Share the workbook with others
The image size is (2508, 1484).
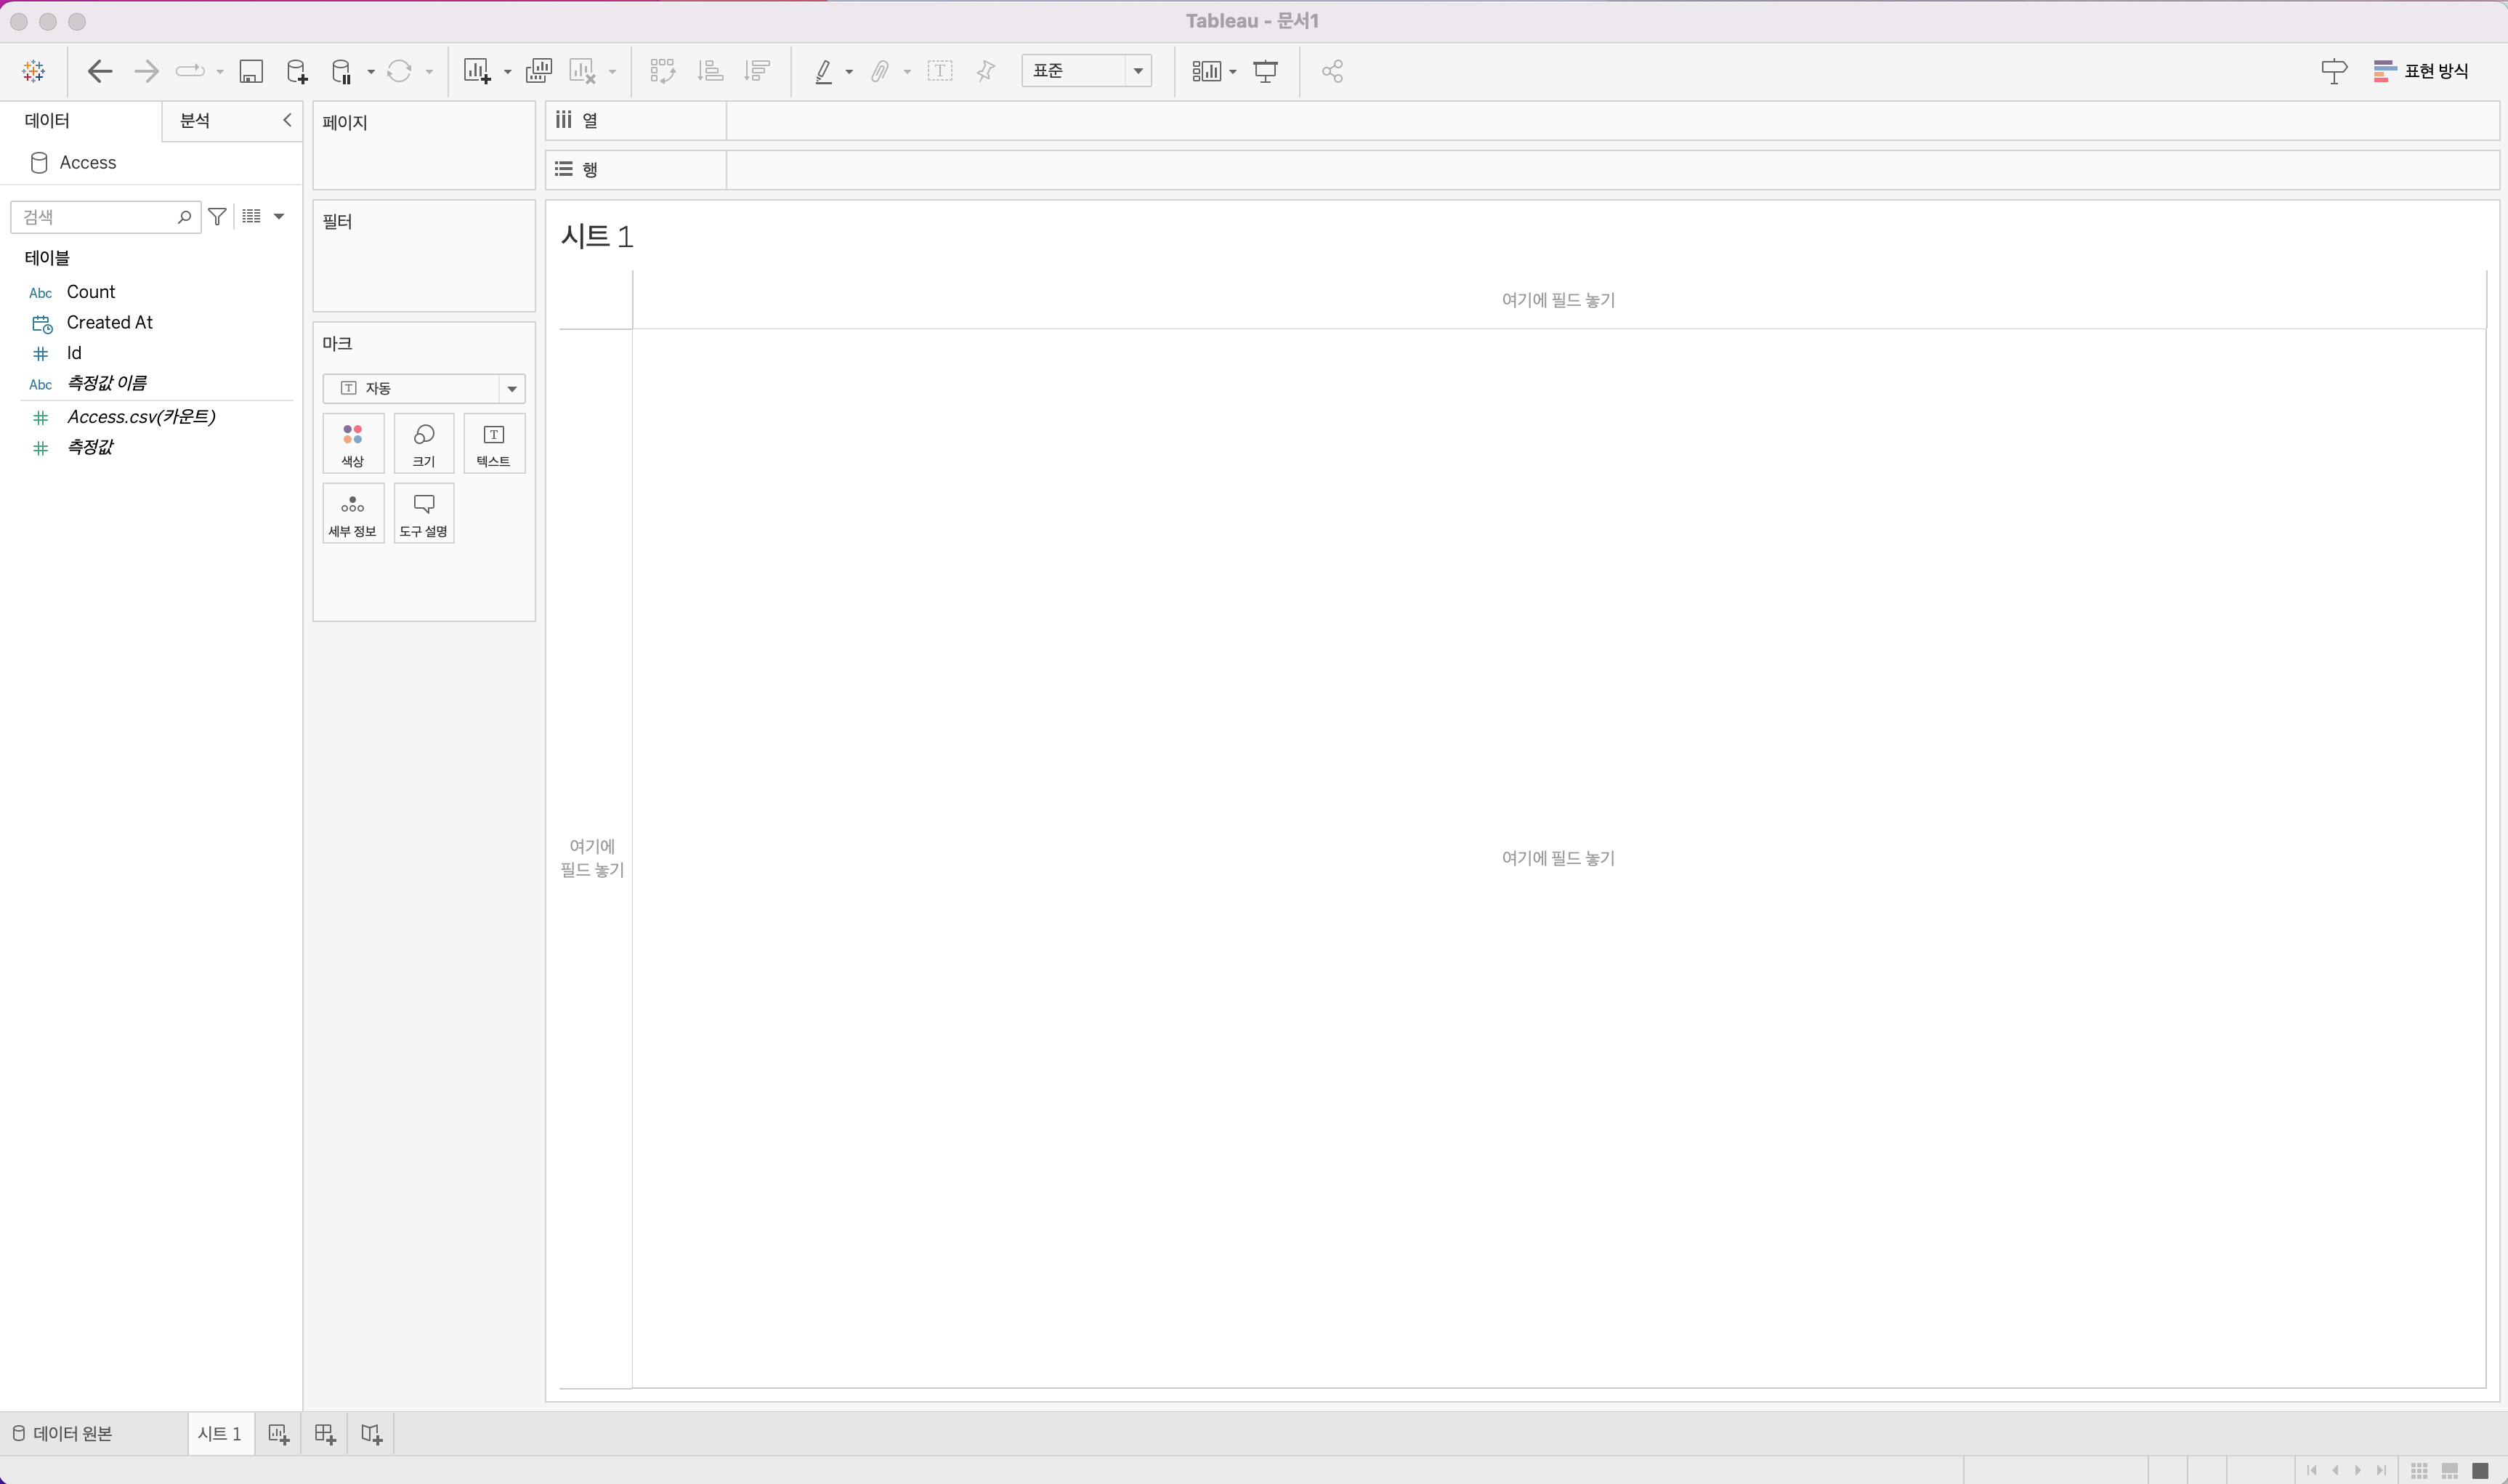1332,71
